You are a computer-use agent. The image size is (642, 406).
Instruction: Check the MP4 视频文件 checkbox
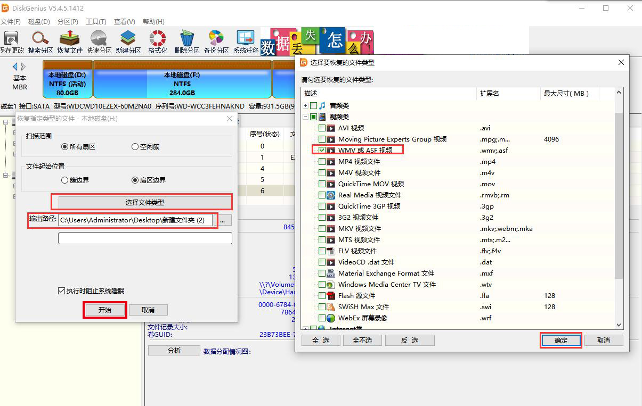point(322,162)
